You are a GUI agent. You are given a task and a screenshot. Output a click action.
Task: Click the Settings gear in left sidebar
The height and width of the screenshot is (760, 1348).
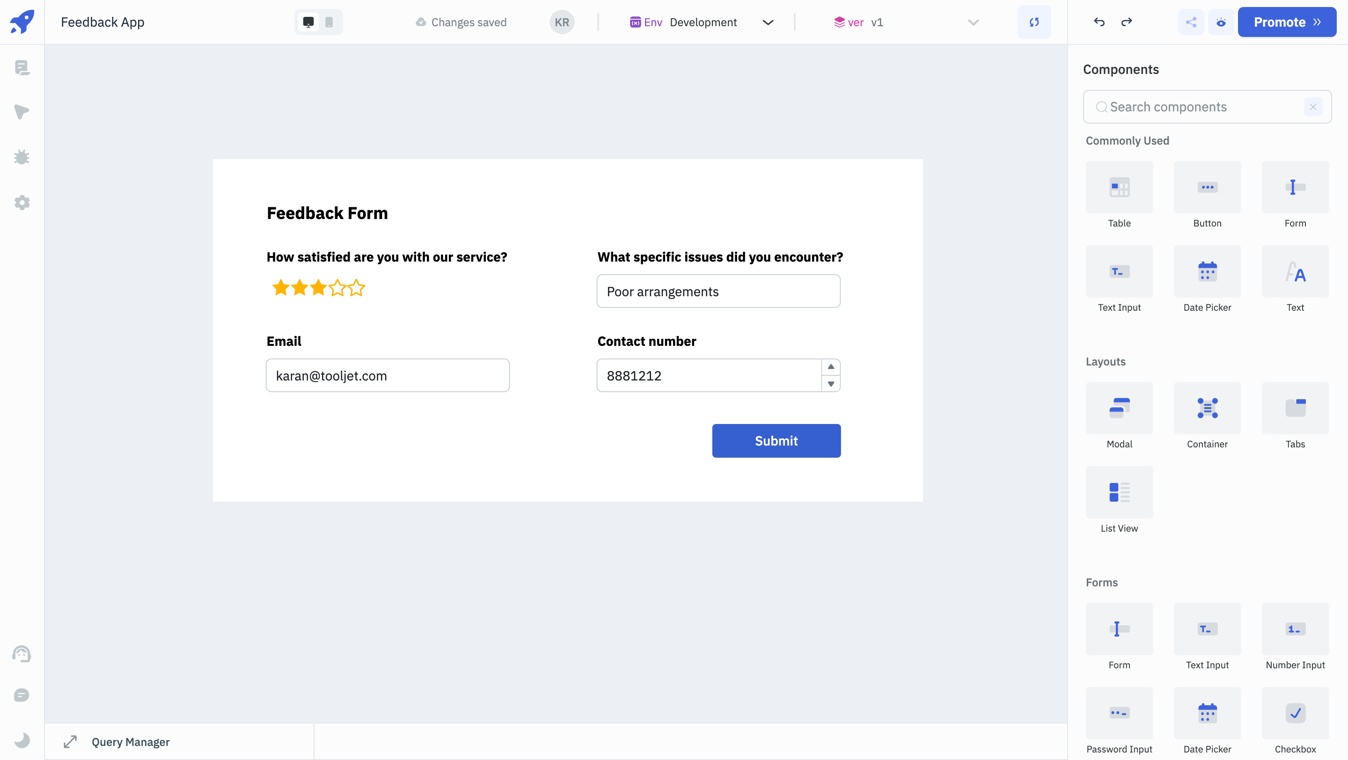22,202
